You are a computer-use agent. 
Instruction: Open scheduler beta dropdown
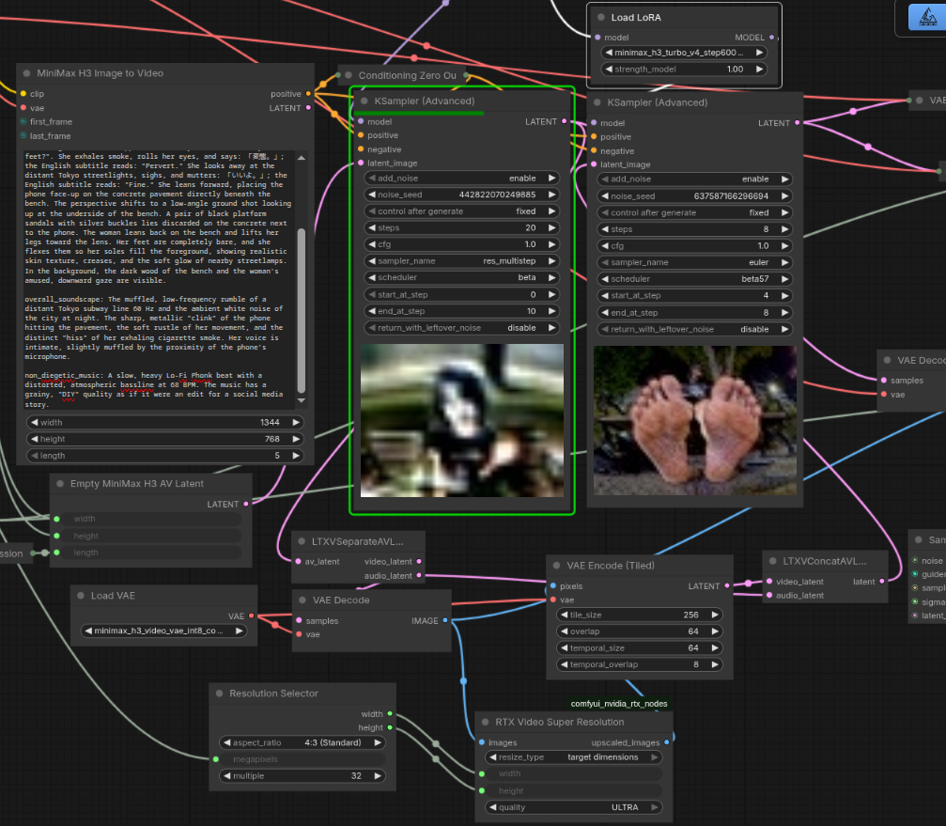[461, 277]
